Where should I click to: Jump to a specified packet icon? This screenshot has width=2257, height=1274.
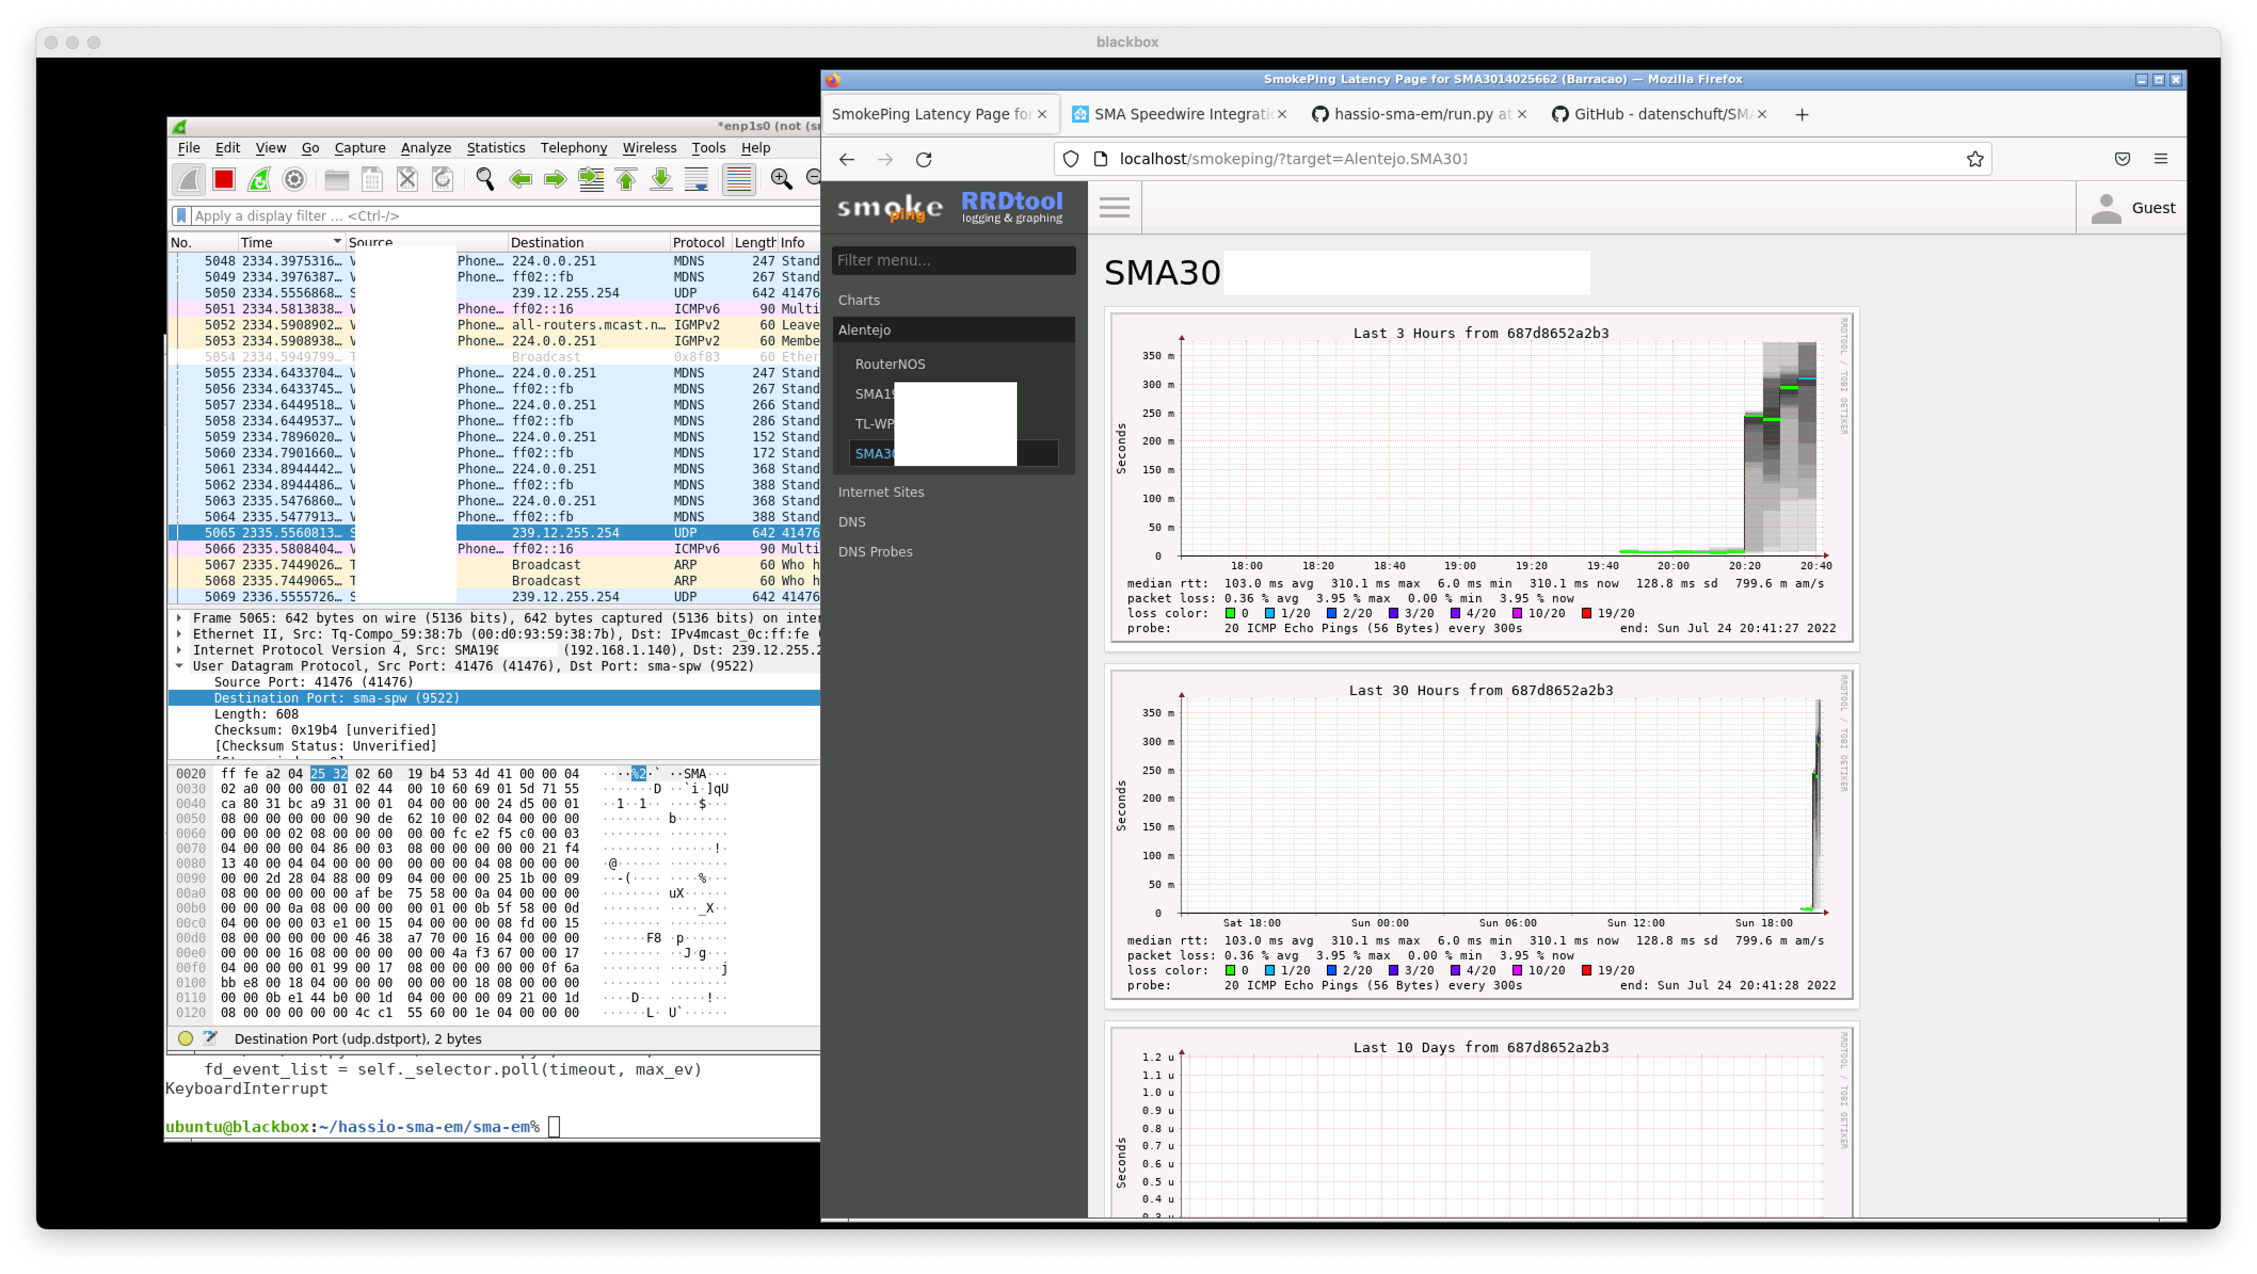click(x=591, y=180)
